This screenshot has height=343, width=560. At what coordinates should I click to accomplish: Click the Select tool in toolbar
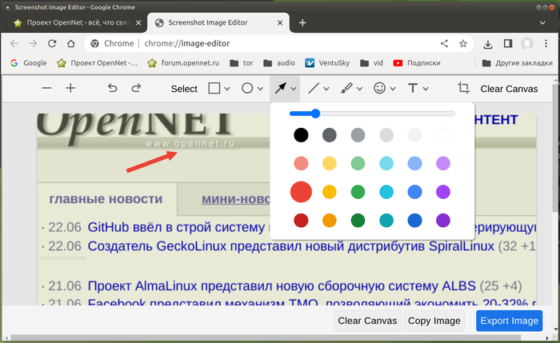pyautogui.click(x=184, y=89)
